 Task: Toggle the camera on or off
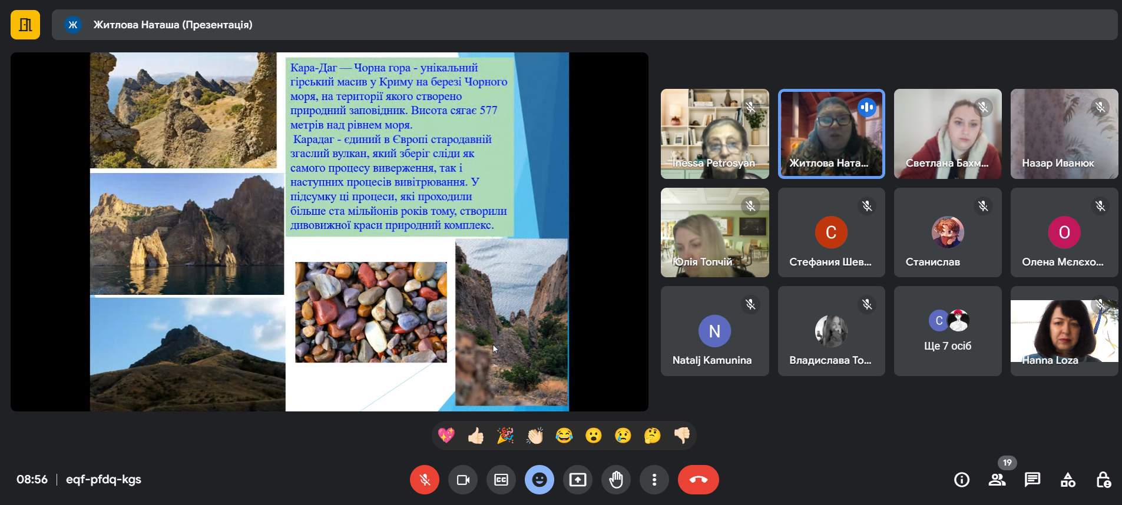463,480
